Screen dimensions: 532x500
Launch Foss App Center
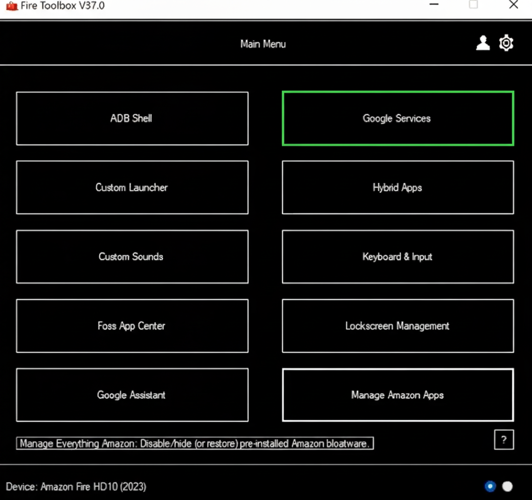132,326
